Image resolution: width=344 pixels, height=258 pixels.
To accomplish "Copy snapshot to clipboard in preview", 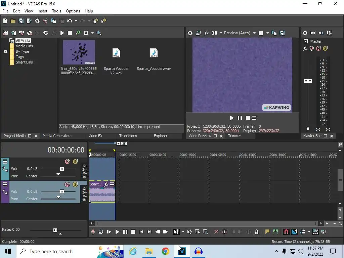I will pyautogui.click(x=274, y=33).
